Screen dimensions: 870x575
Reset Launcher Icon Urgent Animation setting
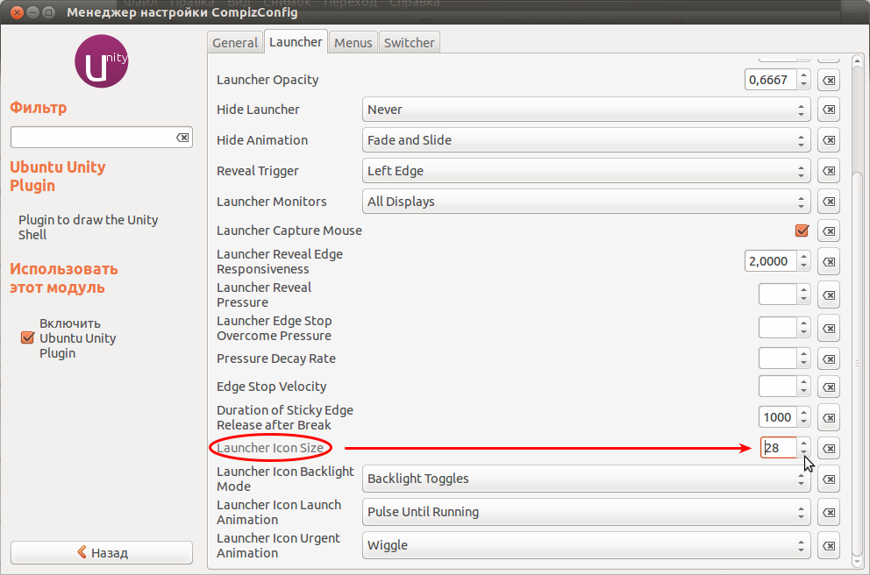(x=829, y=545)
